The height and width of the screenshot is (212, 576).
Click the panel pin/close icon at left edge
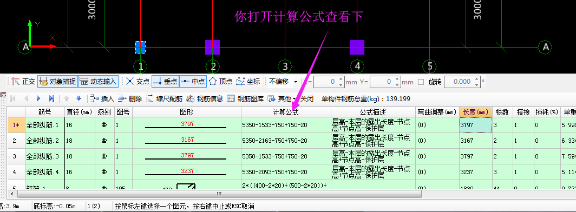coord(3,95)
